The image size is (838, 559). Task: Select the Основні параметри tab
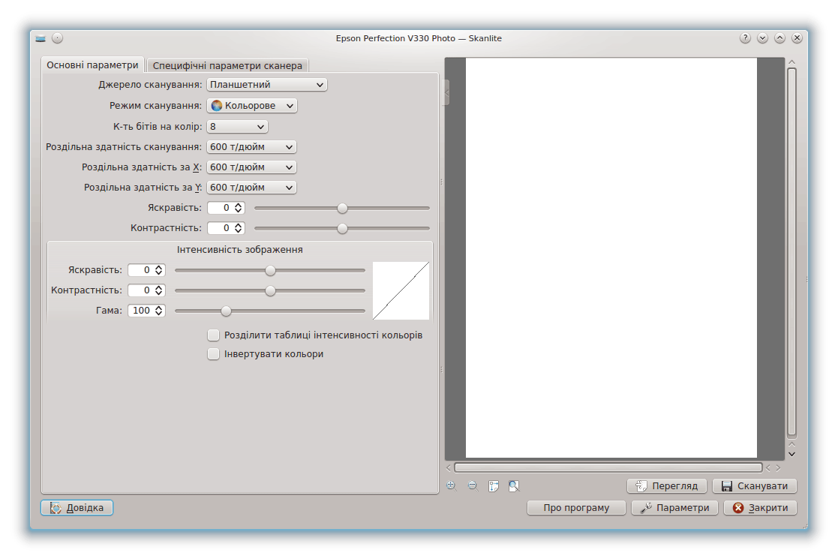(x=92, y=65)
